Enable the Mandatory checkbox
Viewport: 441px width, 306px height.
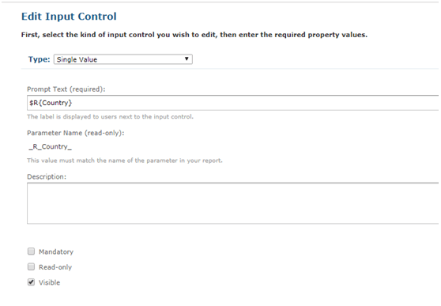click(x=31, y=251)
